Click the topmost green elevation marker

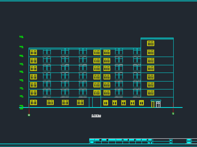click(21, 37)
